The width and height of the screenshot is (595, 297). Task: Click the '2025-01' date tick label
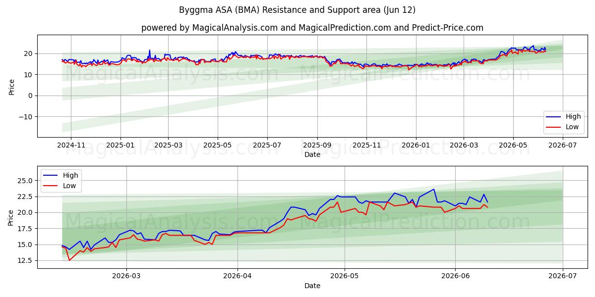[x=120, y=145]
